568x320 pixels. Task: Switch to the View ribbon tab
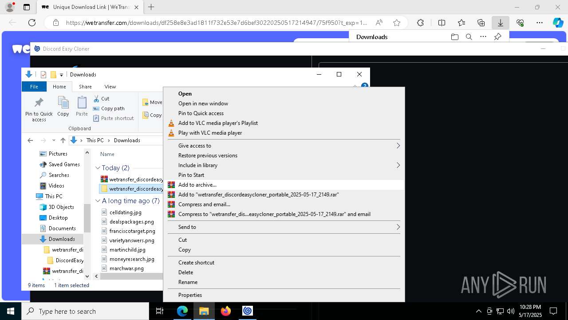[110, 87]
